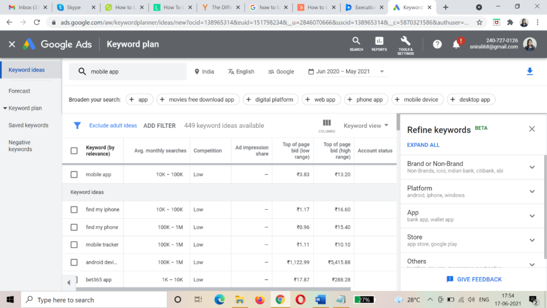Open the Windows Start menu
The width and height of the screenshot is (547, 308).
10,299
